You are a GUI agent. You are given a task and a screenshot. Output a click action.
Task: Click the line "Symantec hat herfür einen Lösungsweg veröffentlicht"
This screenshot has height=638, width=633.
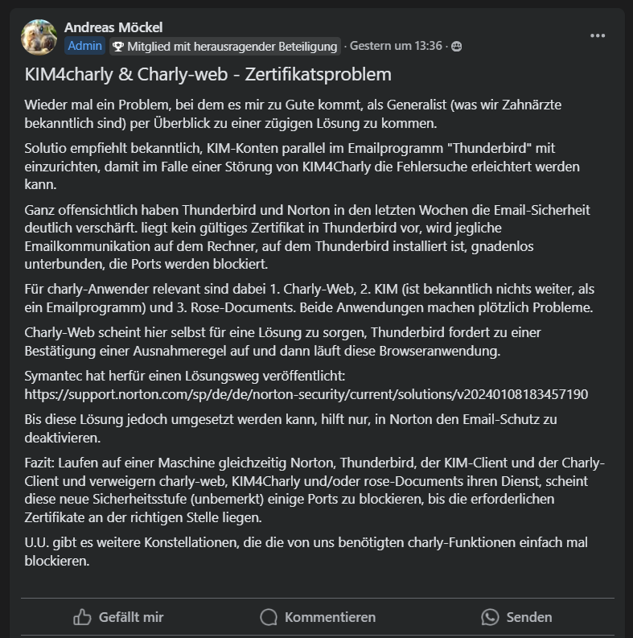pyautogui.click(x=185, y=376)
